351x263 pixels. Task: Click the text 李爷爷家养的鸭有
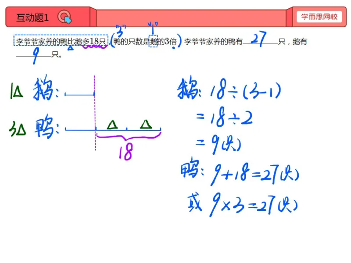pos(213,41)
